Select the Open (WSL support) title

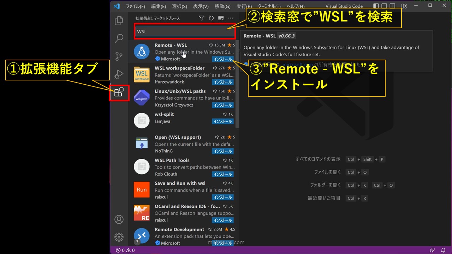point(178,137)
